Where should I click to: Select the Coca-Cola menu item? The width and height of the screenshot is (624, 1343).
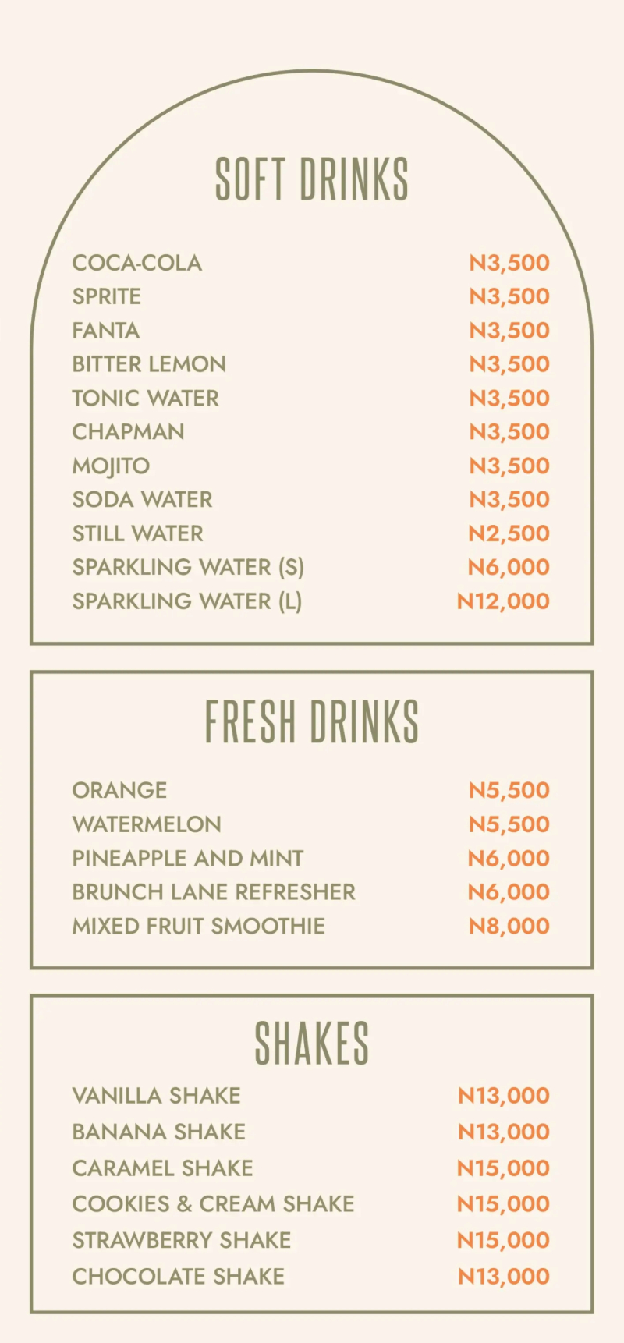click(x=137, y=263)
